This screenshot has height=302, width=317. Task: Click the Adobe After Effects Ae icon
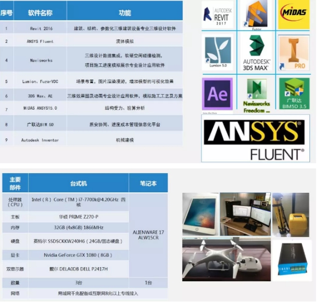click(x=217, y=94)
